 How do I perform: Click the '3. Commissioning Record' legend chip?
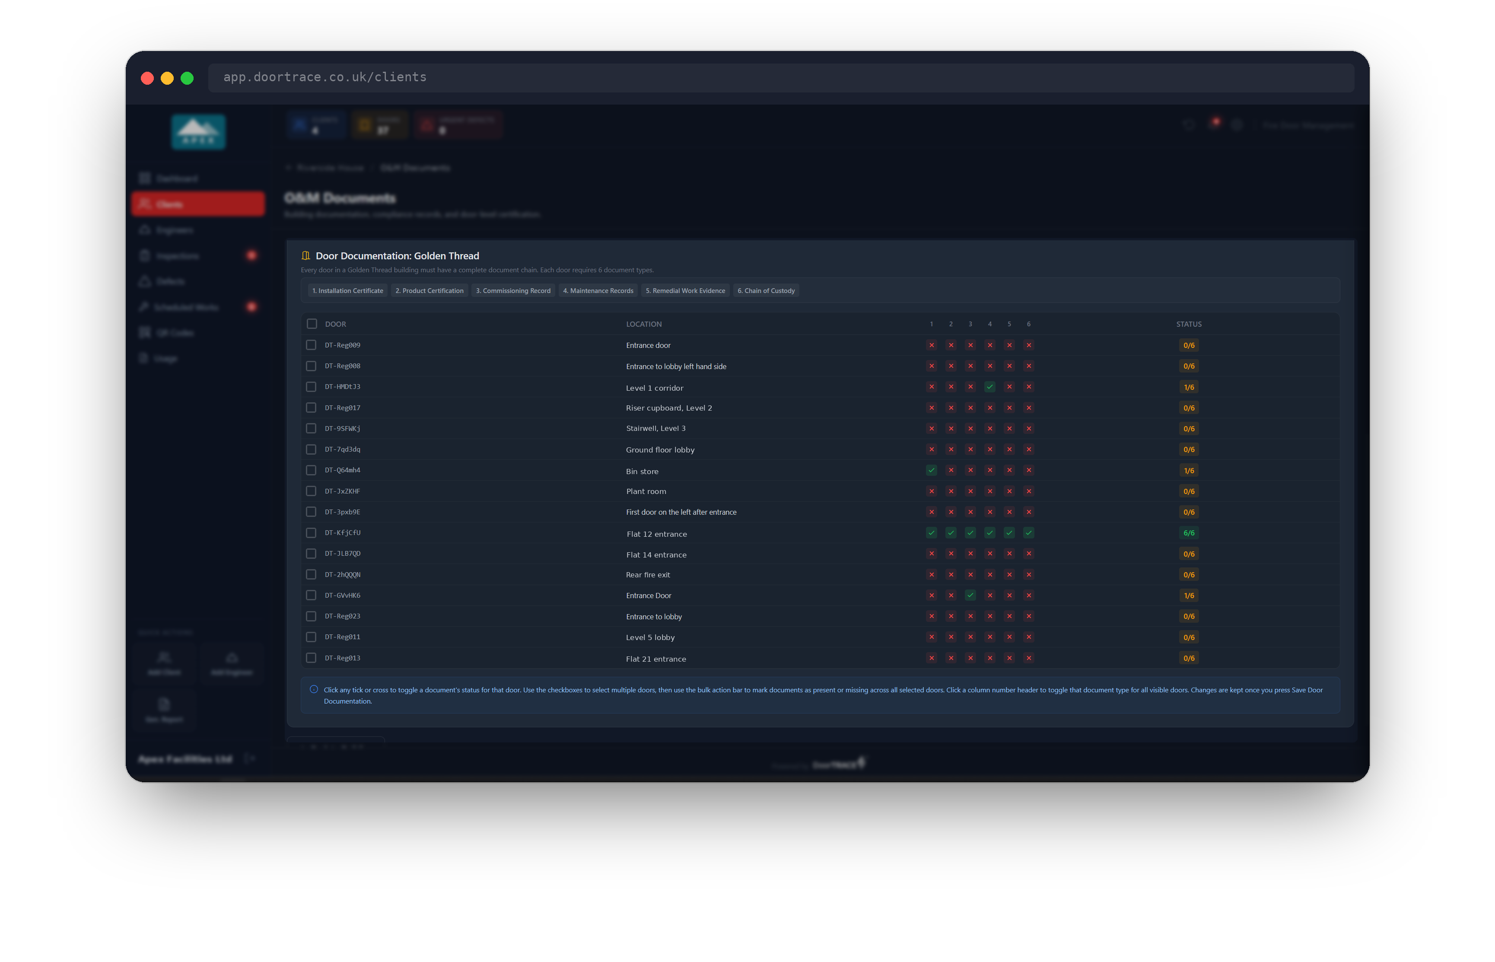(513, 290)
